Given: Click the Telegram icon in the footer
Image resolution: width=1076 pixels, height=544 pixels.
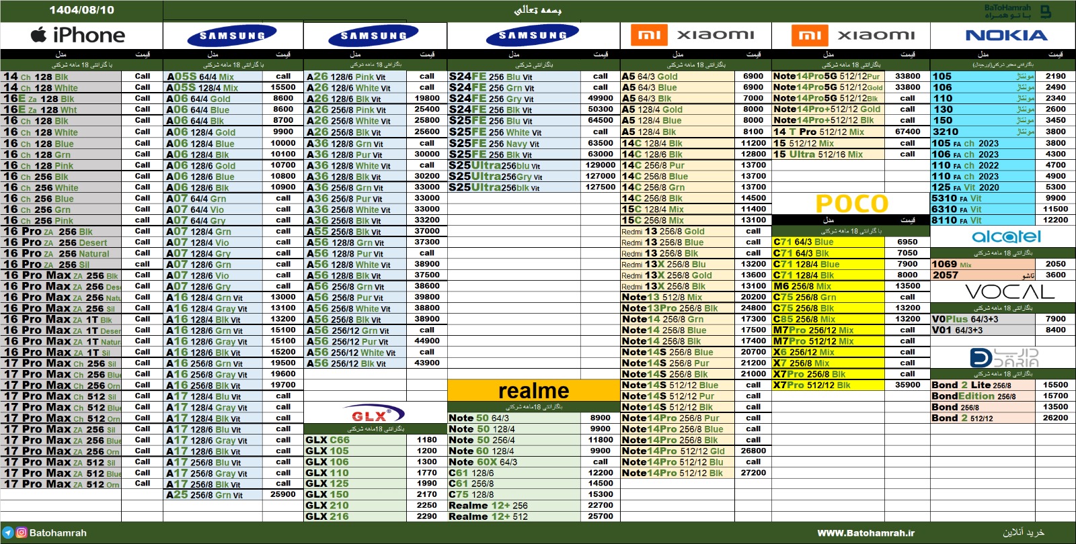Looking at the screenshot, I should tap(7, 533).
